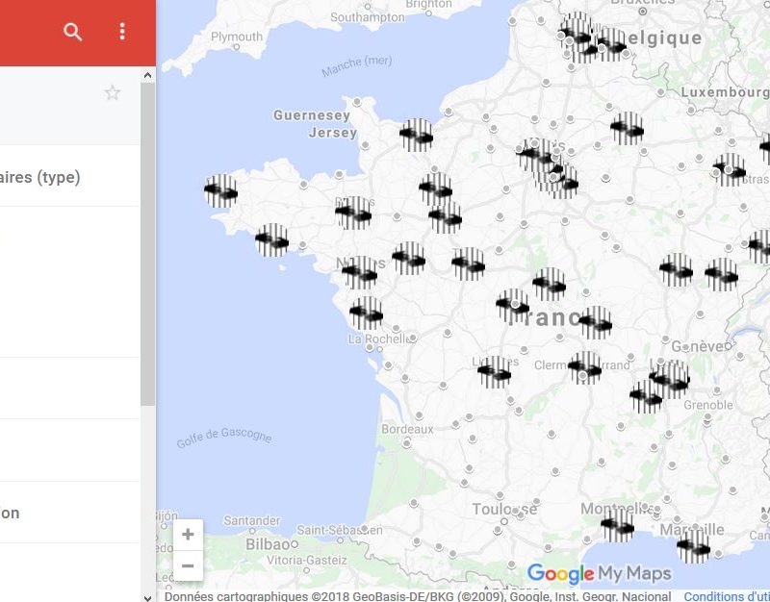Select the layer item ending in "aires (type)"
Screen dimensions: 770x602
point(40,177)
